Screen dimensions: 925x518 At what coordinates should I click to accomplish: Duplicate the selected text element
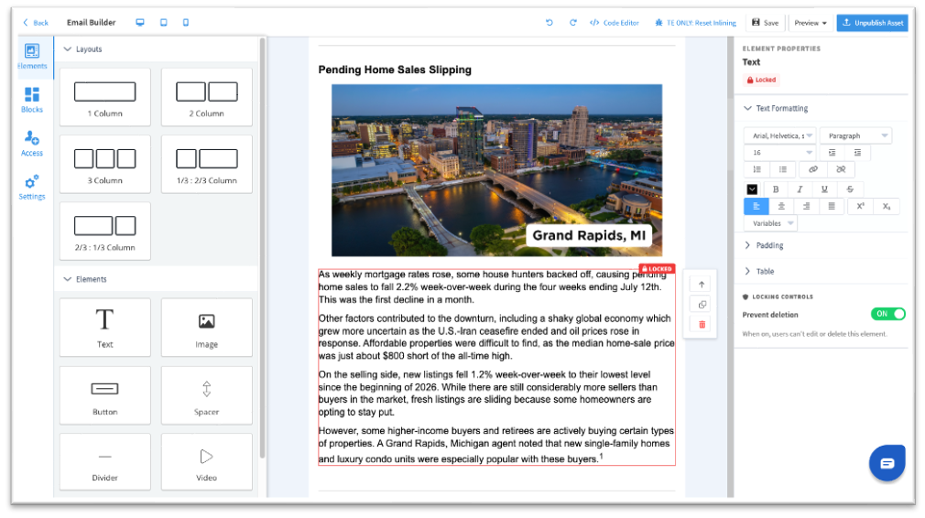702,305
